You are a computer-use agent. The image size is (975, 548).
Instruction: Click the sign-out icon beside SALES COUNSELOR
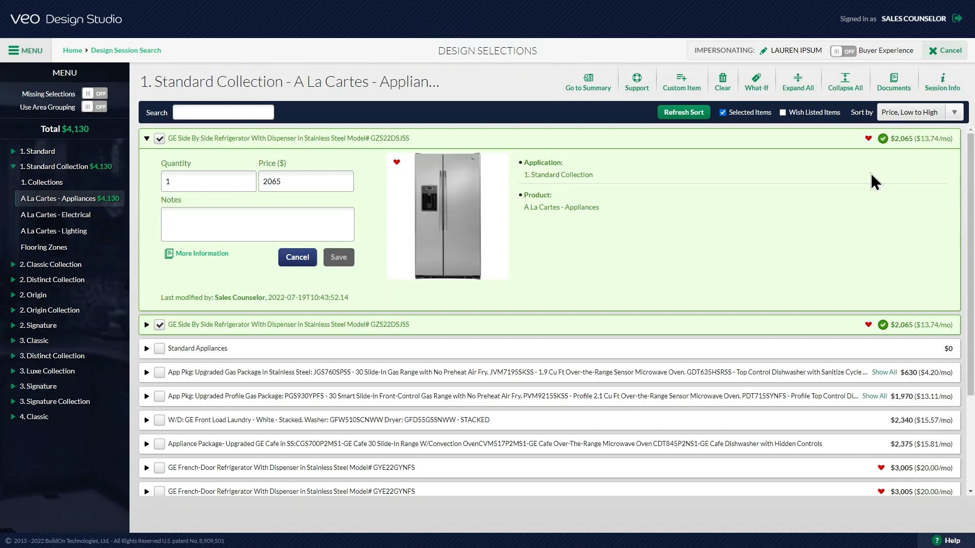click(957, 18)
